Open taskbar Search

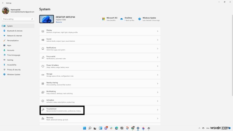click(x=90, y=128)
